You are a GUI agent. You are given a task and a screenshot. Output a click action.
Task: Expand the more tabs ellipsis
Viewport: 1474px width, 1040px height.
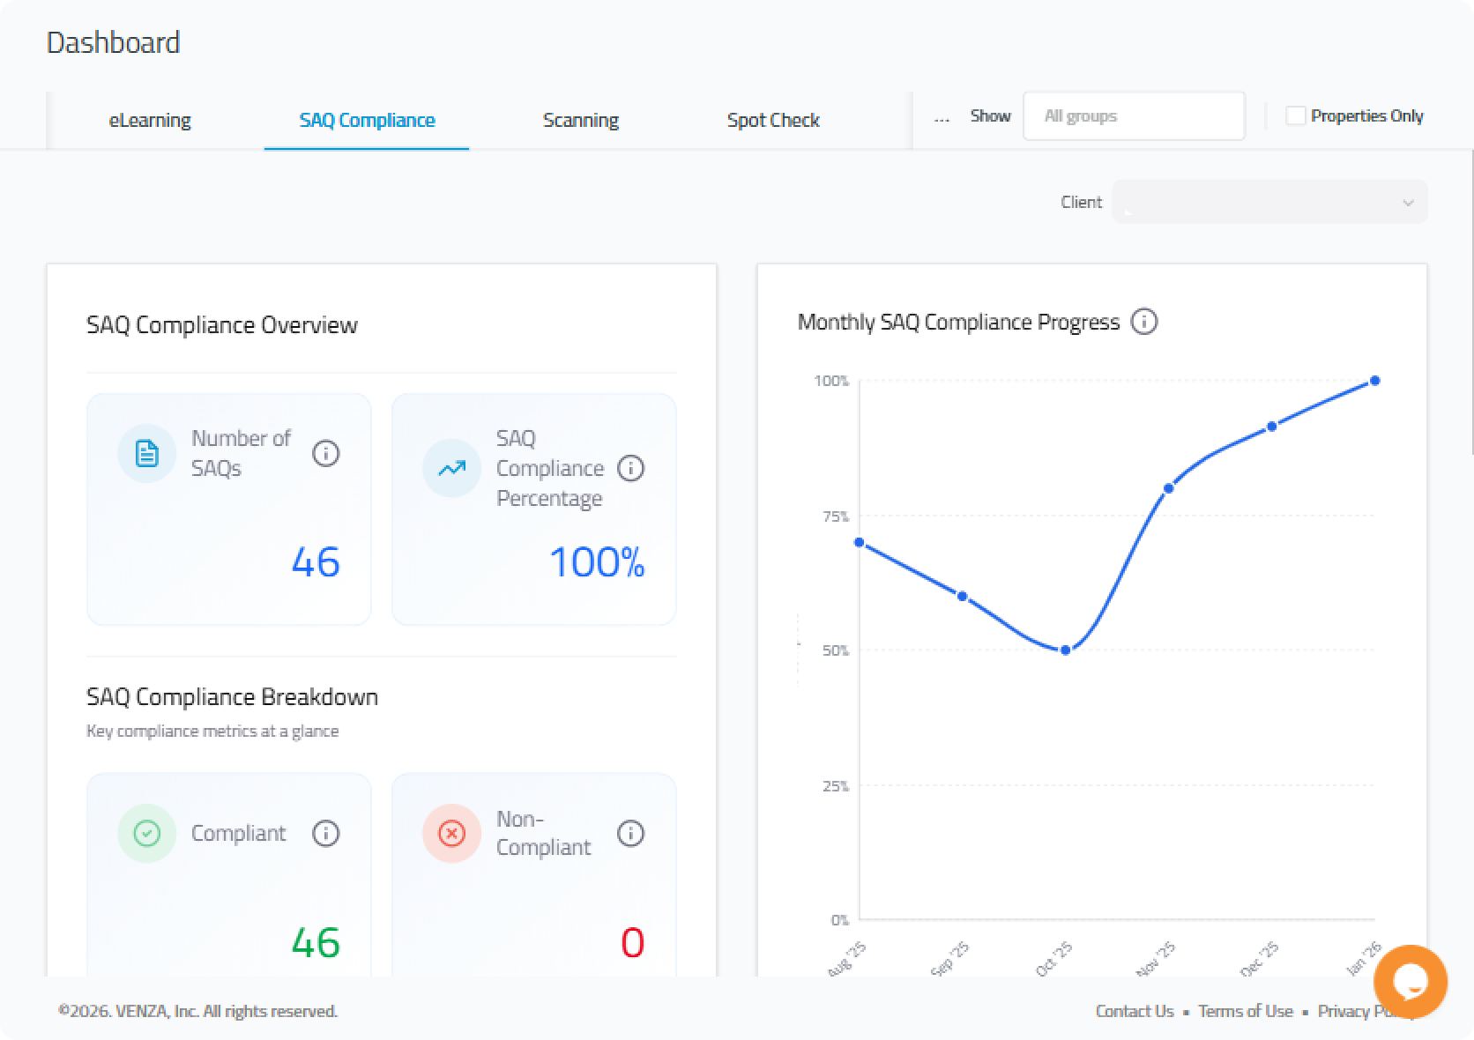coord(942,117)
